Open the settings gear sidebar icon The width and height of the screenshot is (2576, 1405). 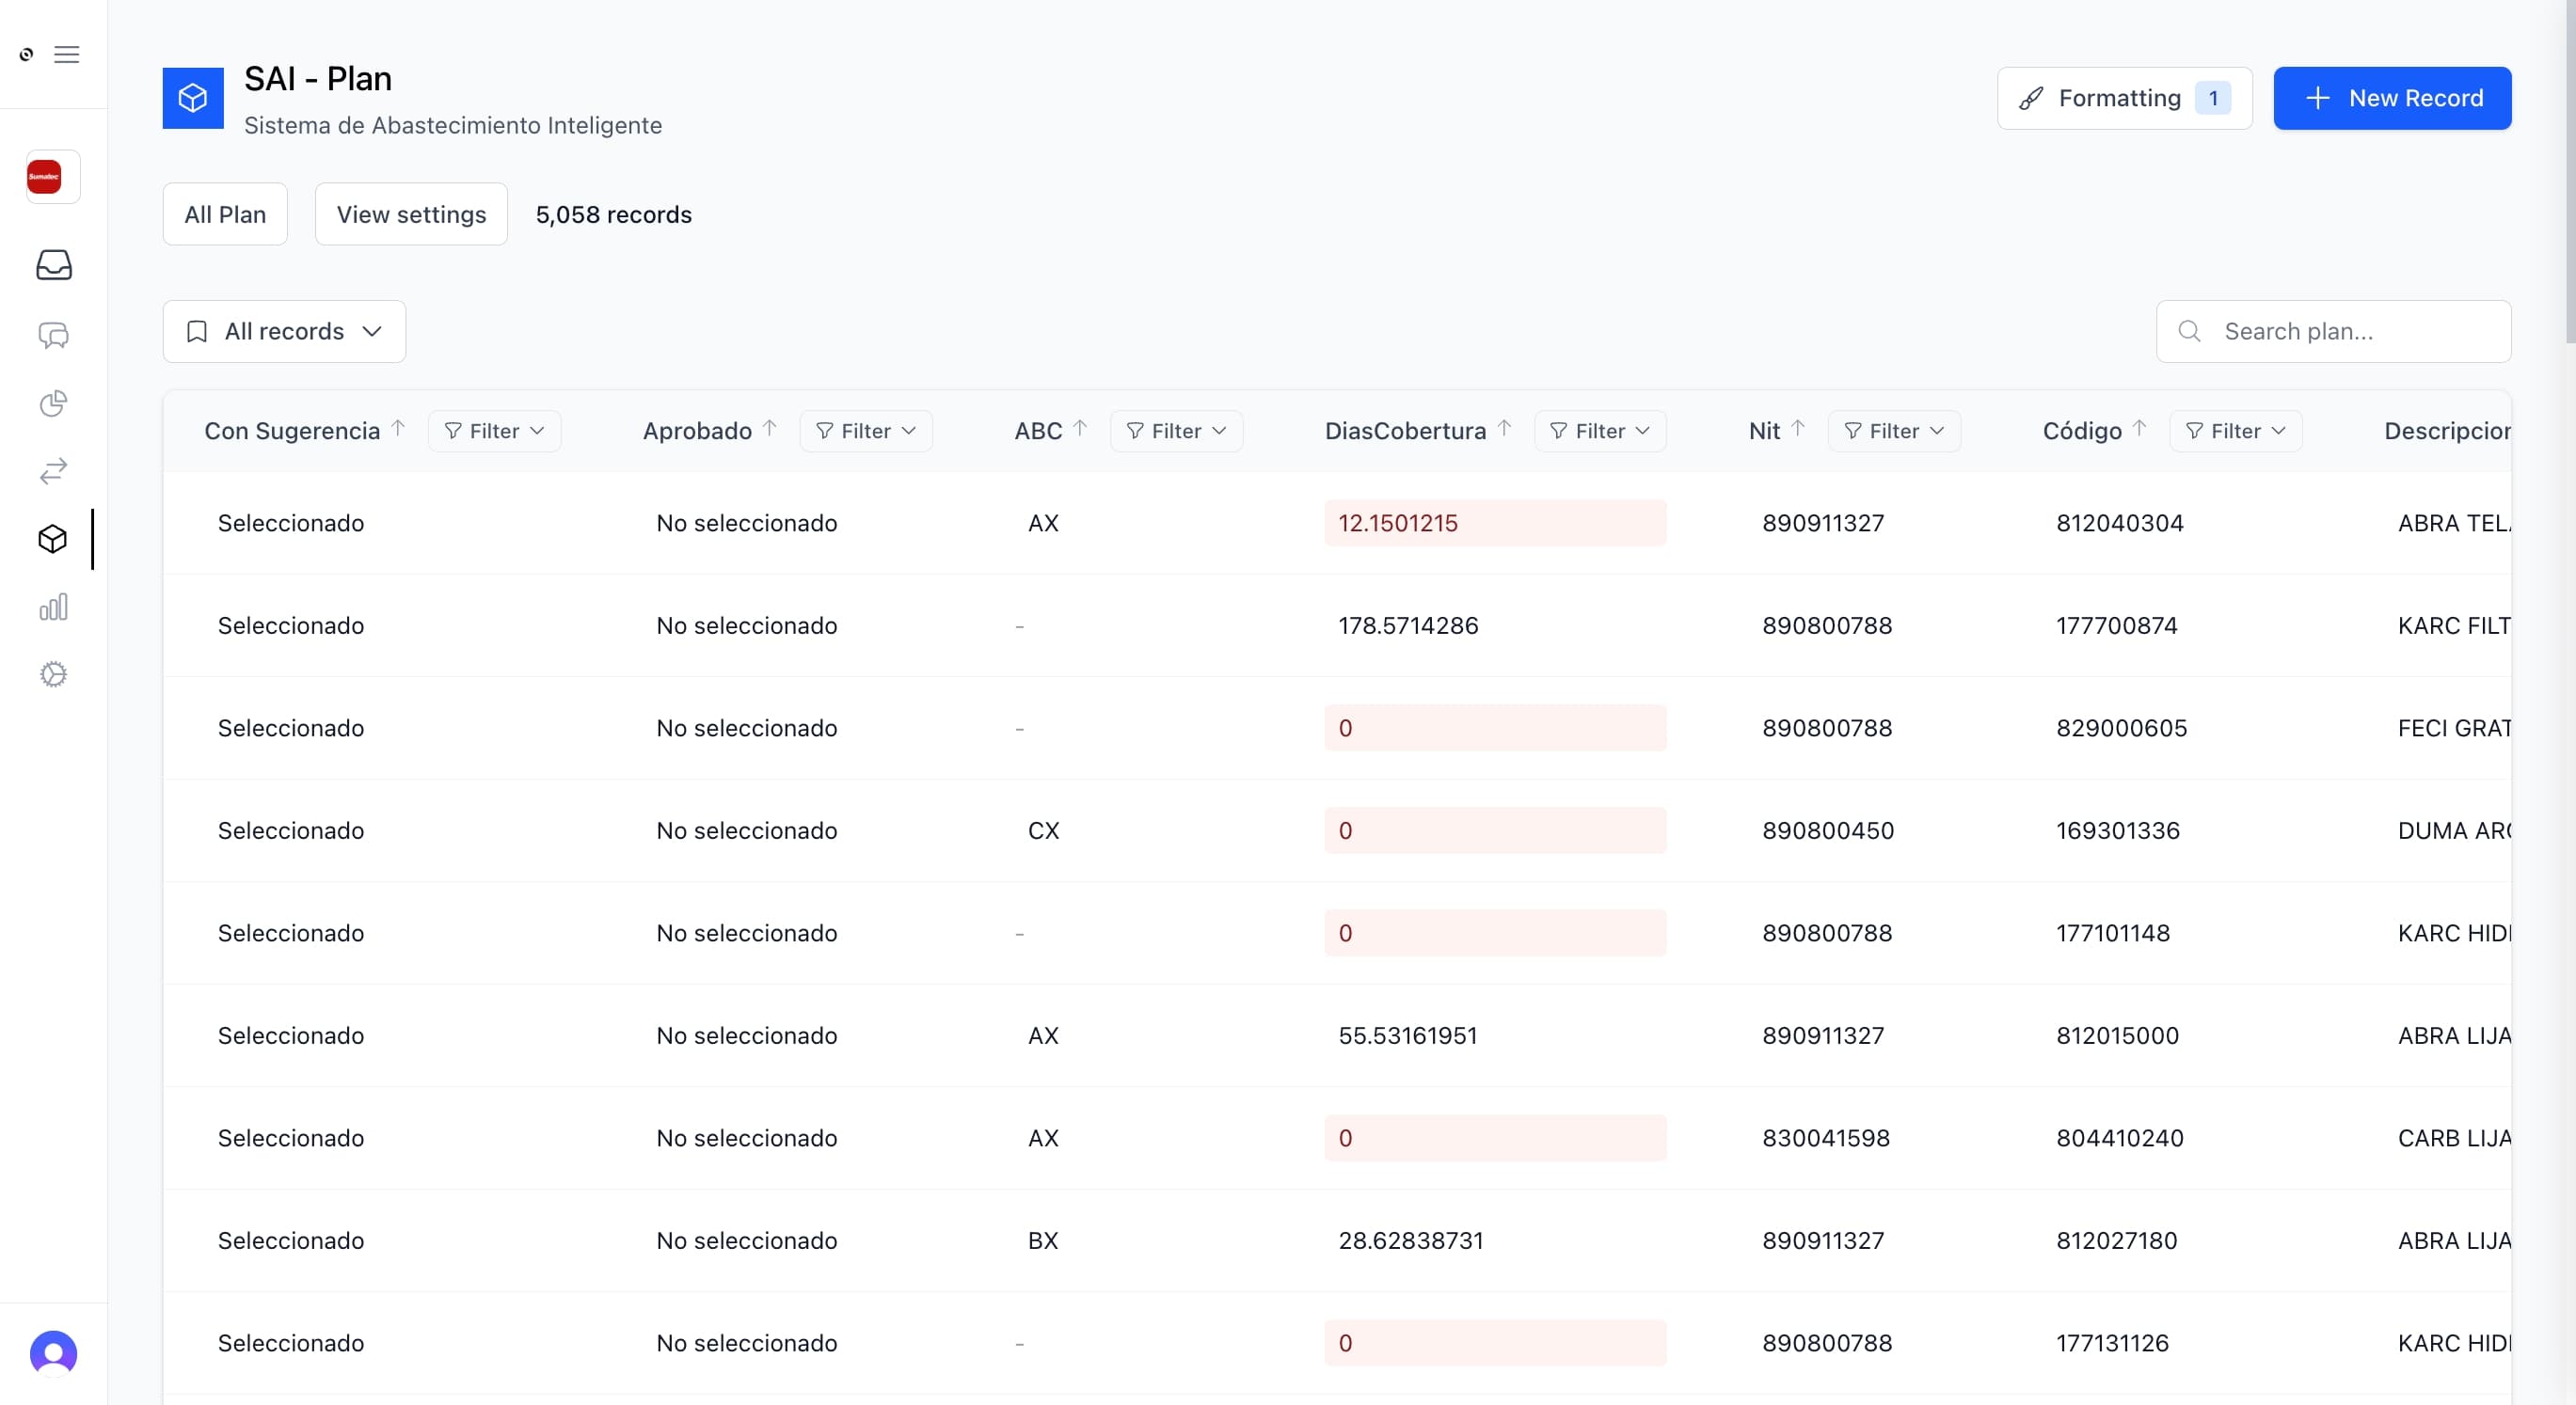coord(53,674)
